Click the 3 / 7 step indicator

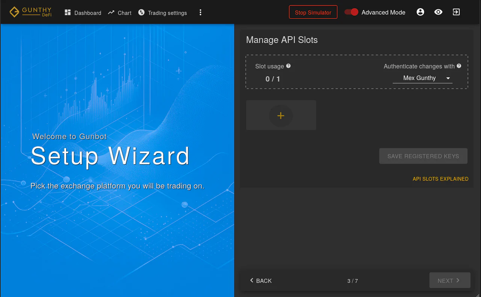click(352, 281)
